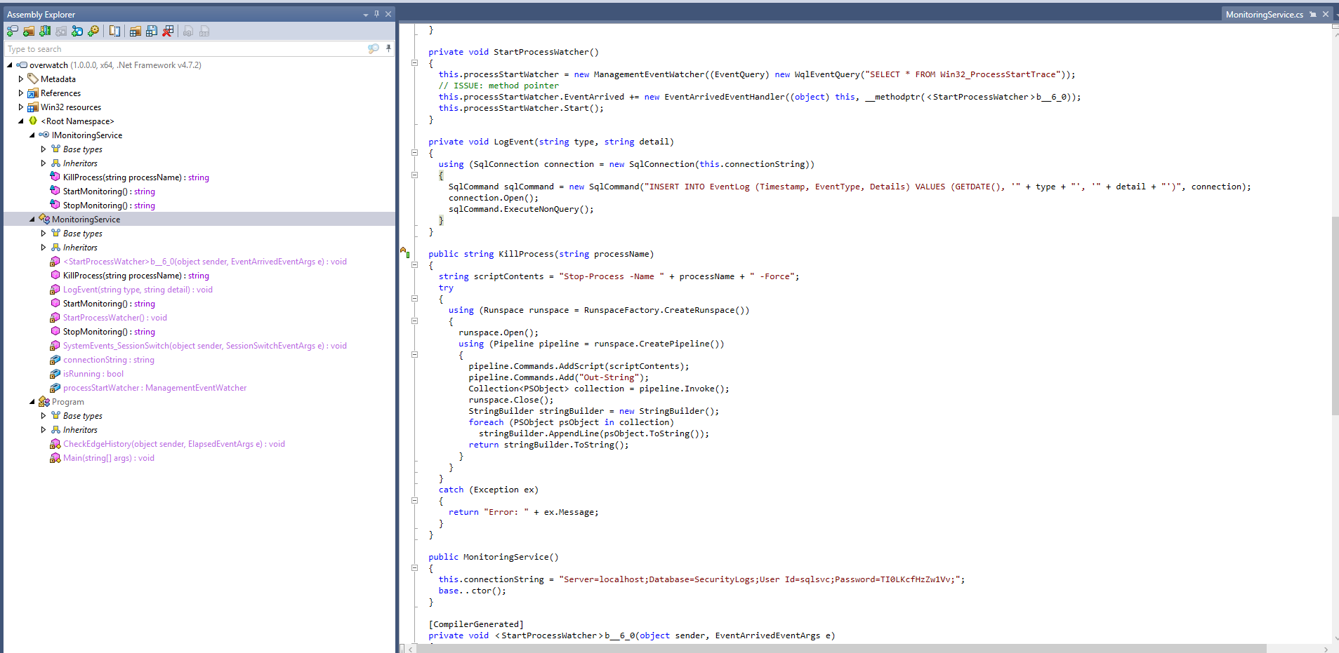Collapse KillProcess method code fold
This screenshot has width=1339, height=653.
click(x=414, y=265)
